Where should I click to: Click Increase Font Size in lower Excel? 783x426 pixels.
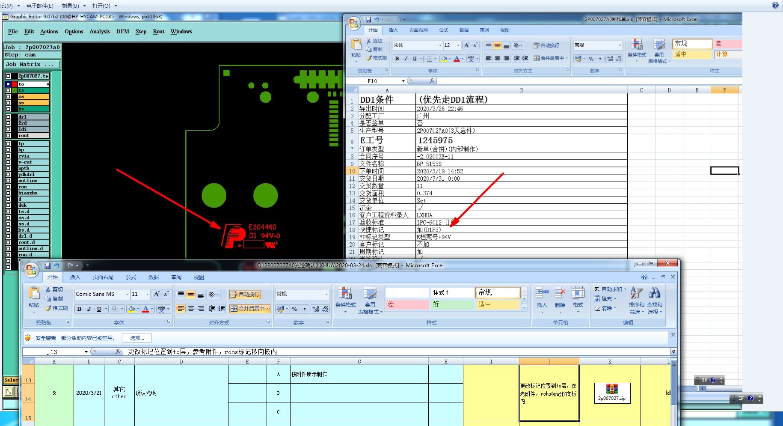[x=157, y=294]
